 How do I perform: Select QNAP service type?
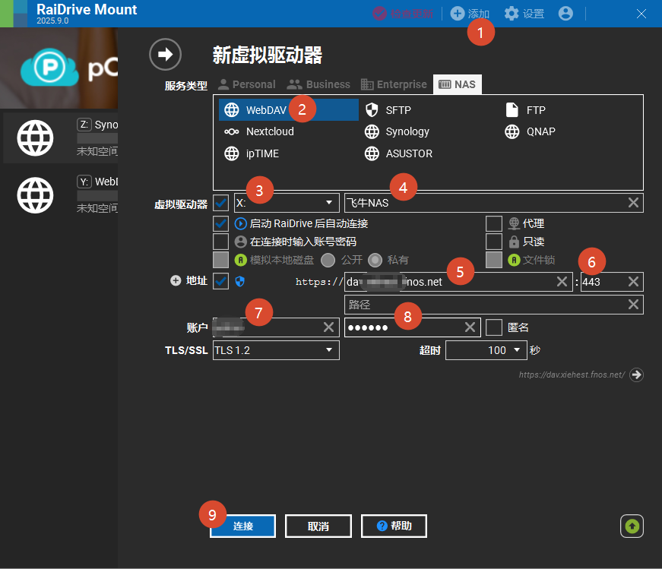coord(530,131)
